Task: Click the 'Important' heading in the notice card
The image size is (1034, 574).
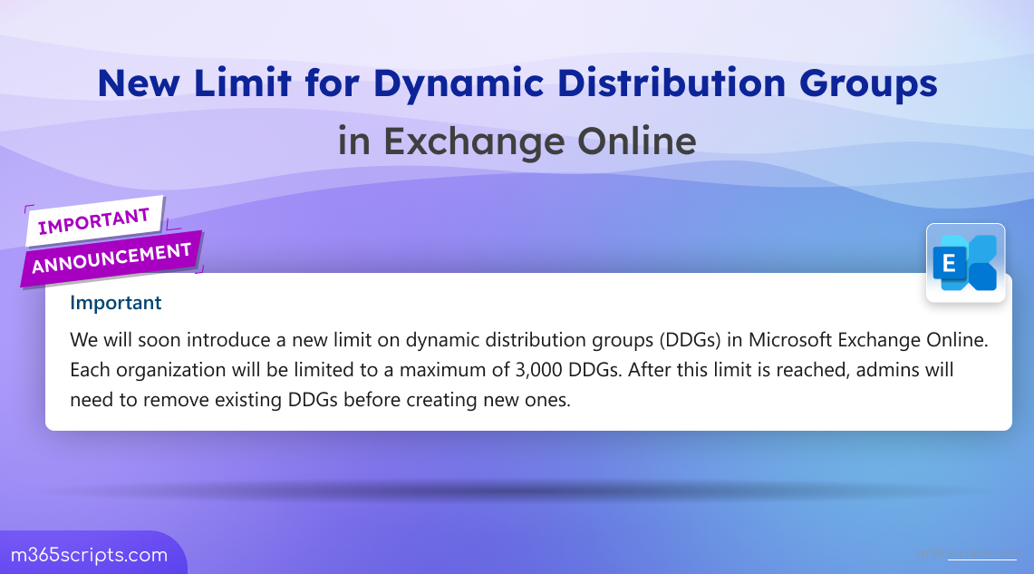Action: click(x=116, y=303)
